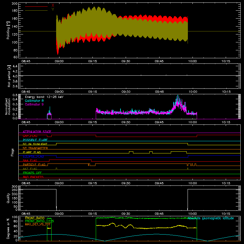Click '08:45' time label under Pointing plot
244x244 pixels.
point(26,61)
